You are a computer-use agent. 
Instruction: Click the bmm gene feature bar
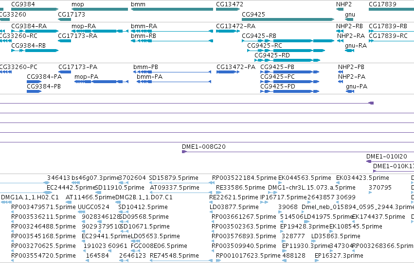[x=172, y=9]
